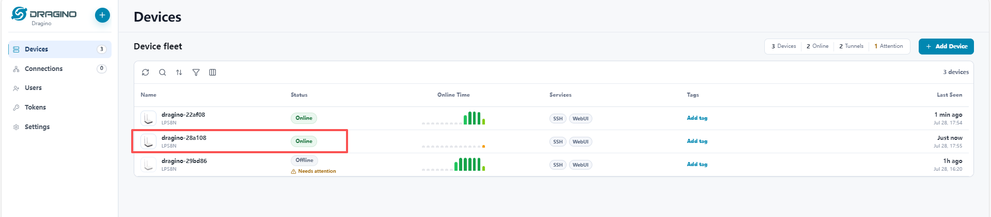Click the Devices count badge 3
991x217 pixels.
pos(102,49)
